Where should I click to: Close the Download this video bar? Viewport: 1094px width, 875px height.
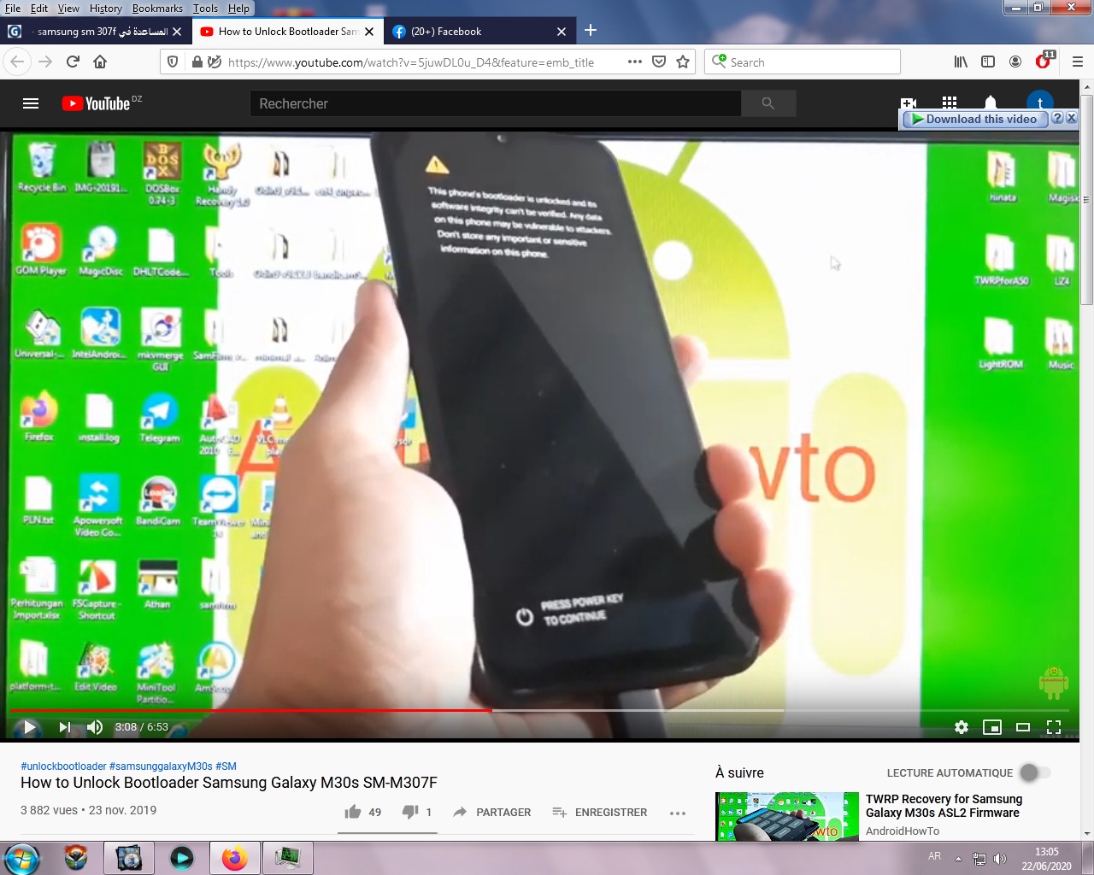point(1071,118)
